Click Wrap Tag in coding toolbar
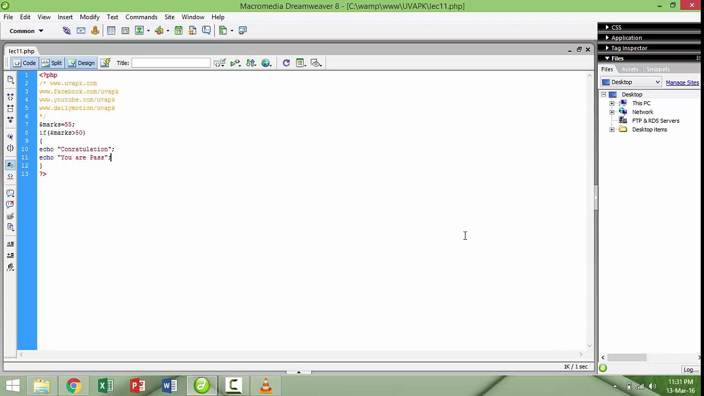The image size is (704, 396). click(10, 216)
